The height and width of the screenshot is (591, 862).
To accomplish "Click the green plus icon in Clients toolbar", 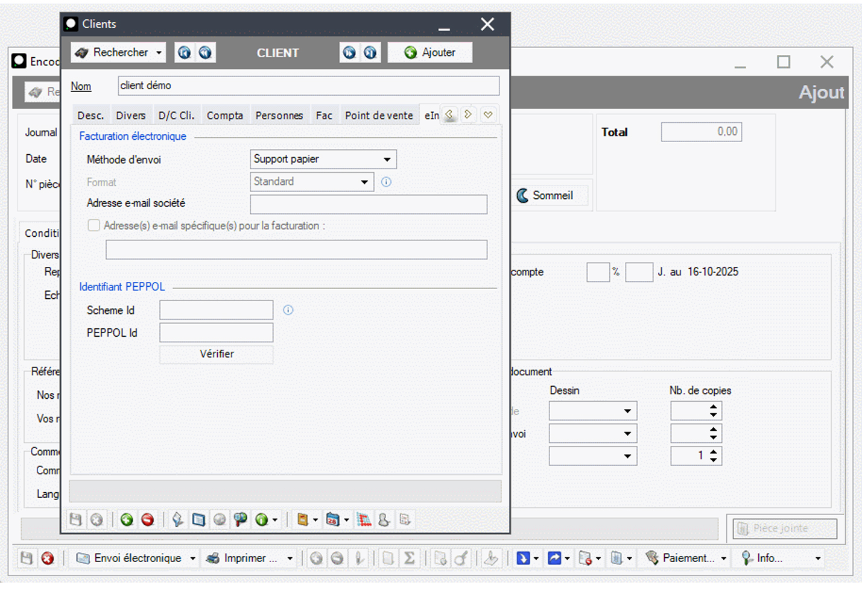I will (x=127, y=519).
